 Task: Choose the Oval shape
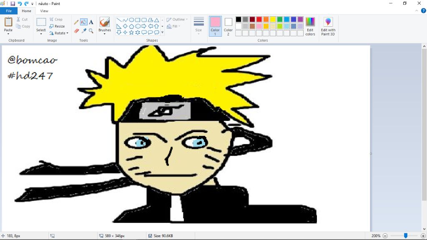[x=131, y=20]
